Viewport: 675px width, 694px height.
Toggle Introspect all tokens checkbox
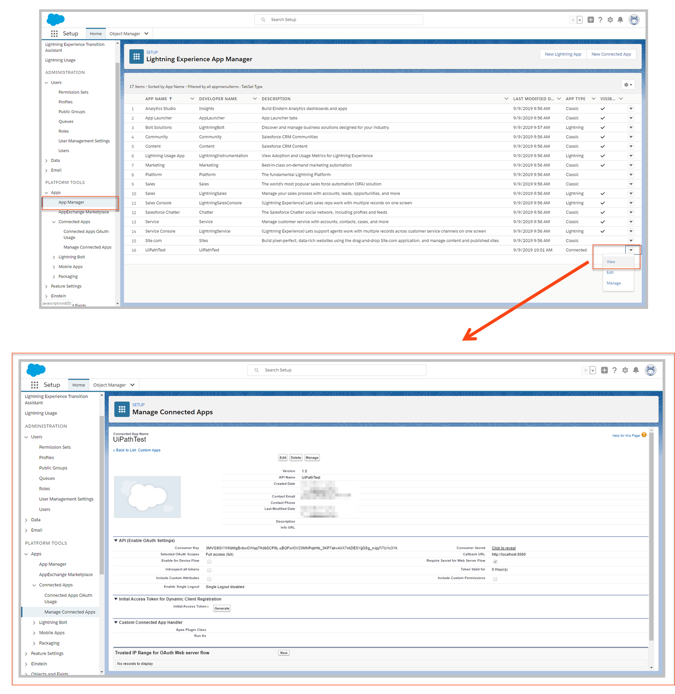click(209, 570)
